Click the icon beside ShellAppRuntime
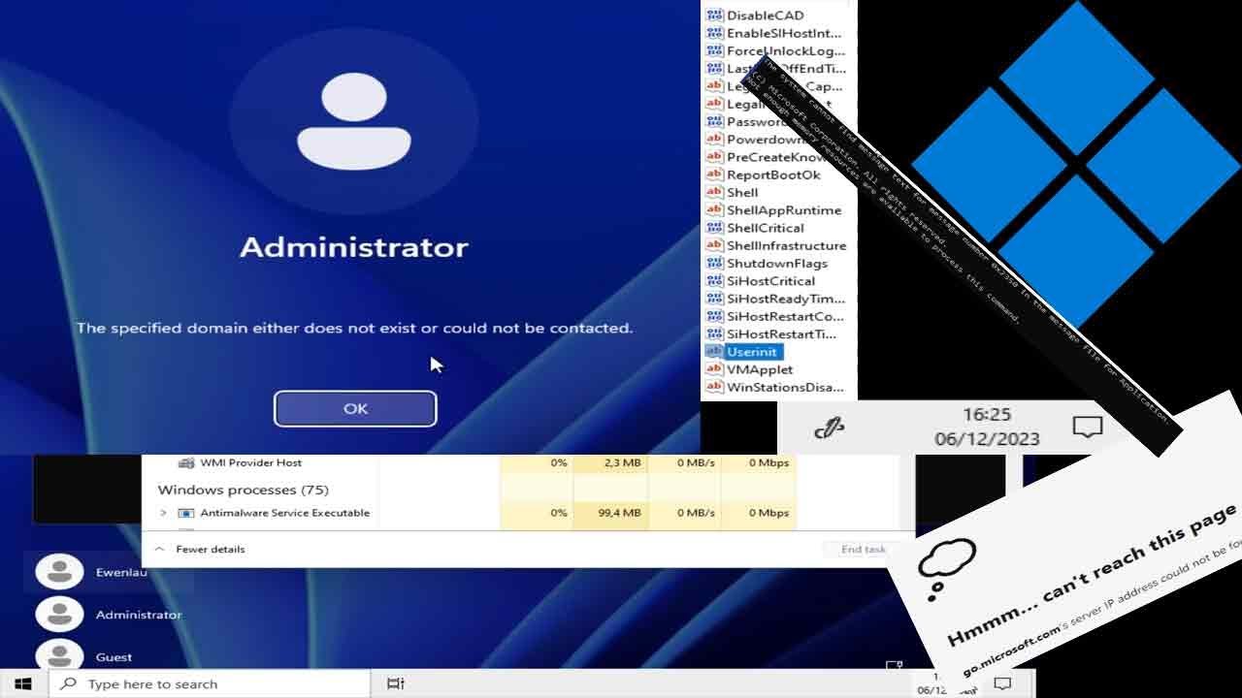1242x698 pixels. click(714, 209)
